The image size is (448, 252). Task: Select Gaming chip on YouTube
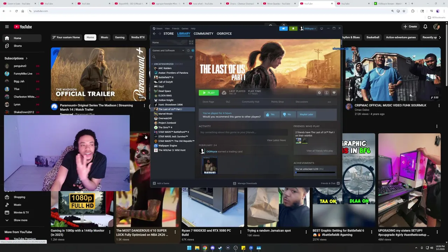120,37
